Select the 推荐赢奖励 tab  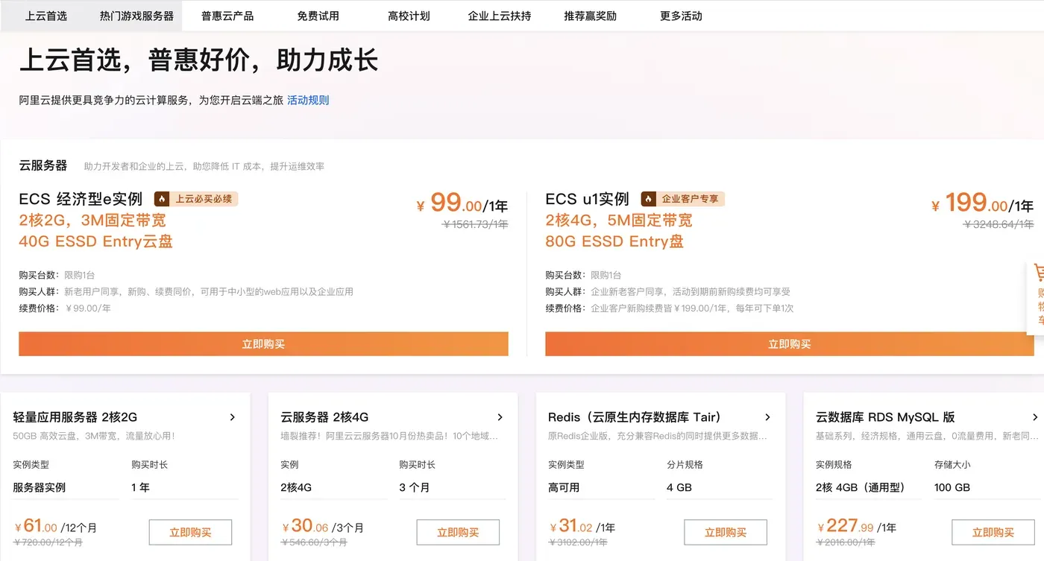click(590, 15)
